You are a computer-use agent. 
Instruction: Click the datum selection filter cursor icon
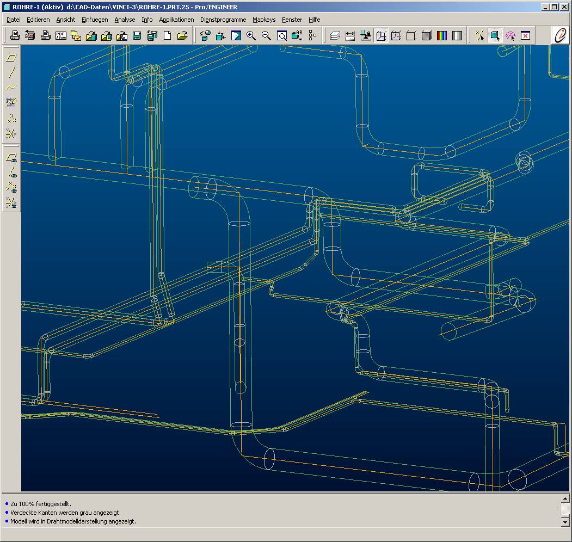point(479,35)
